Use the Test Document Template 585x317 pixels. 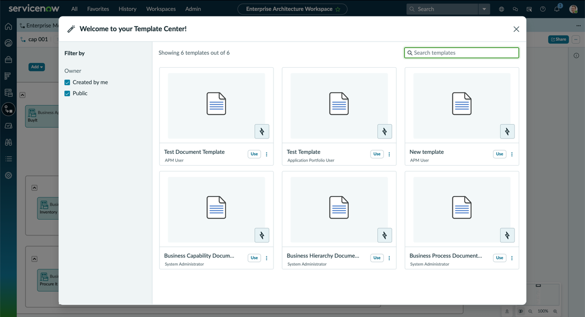pyautogui.click(x=254, y=154)
